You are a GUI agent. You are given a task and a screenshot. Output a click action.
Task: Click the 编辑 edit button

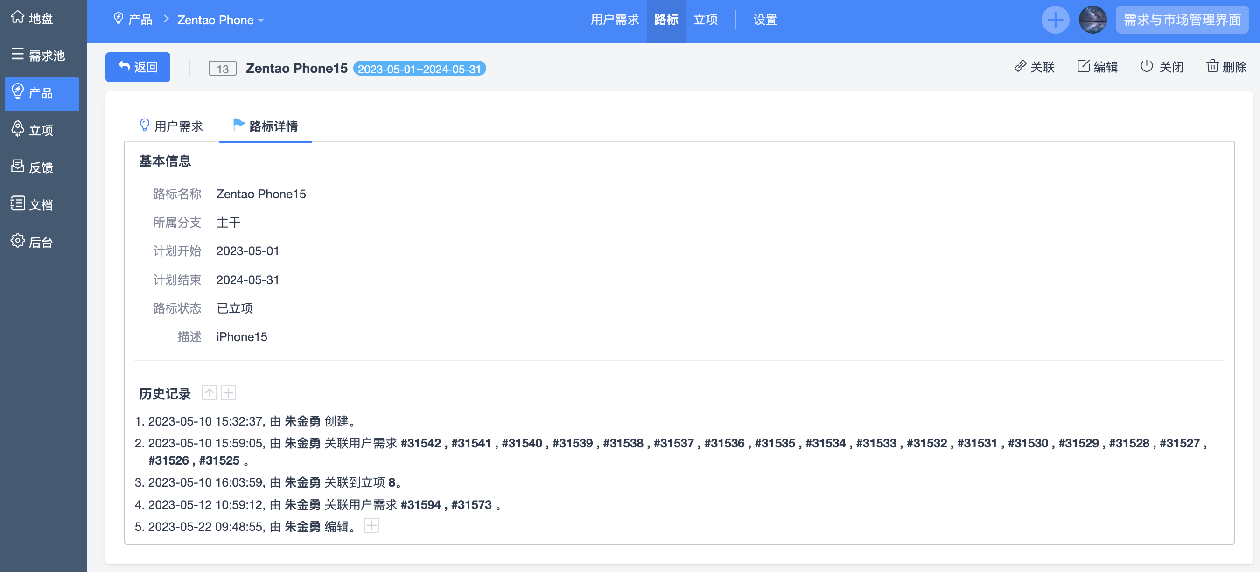pyautogui.click(x=1097, y=67)
